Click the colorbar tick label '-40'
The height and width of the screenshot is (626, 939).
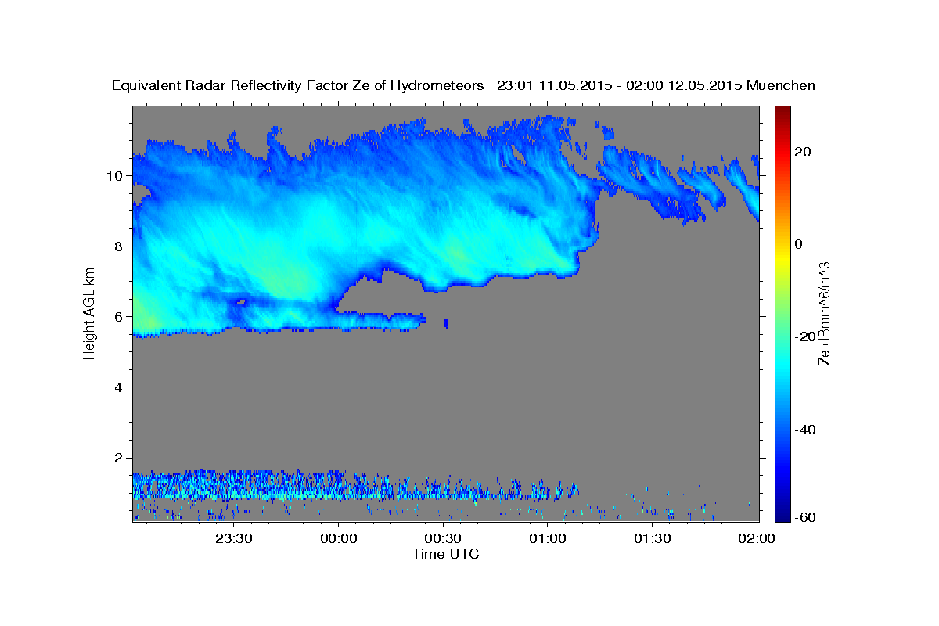click(x=805, y=430)
